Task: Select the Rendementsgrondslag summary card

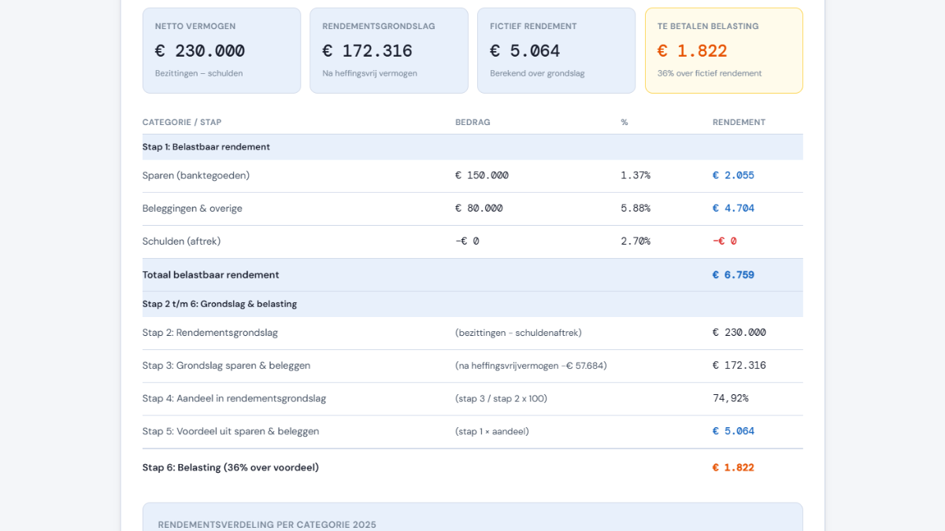Action: 388,50
